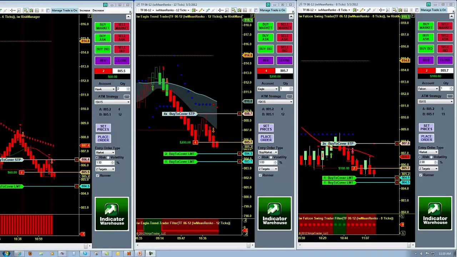Click chart style bars icon in right toolbar

click(354, 10)
